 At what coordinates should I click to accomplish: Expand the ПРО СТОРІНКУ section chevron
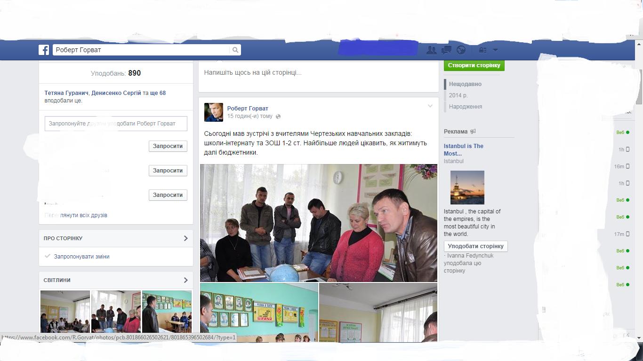(185, 238)
